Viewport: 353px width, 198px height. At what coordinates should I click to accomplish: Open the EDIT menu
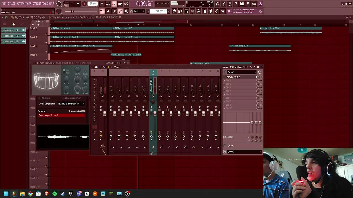[x=9, y=4]
